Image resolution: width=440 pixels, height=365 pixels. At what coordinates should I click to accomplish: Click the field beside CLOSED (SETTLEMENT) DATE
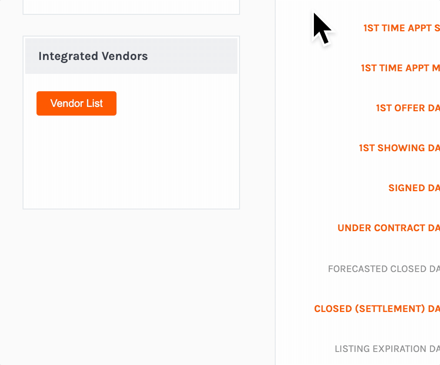coord(438,309)
